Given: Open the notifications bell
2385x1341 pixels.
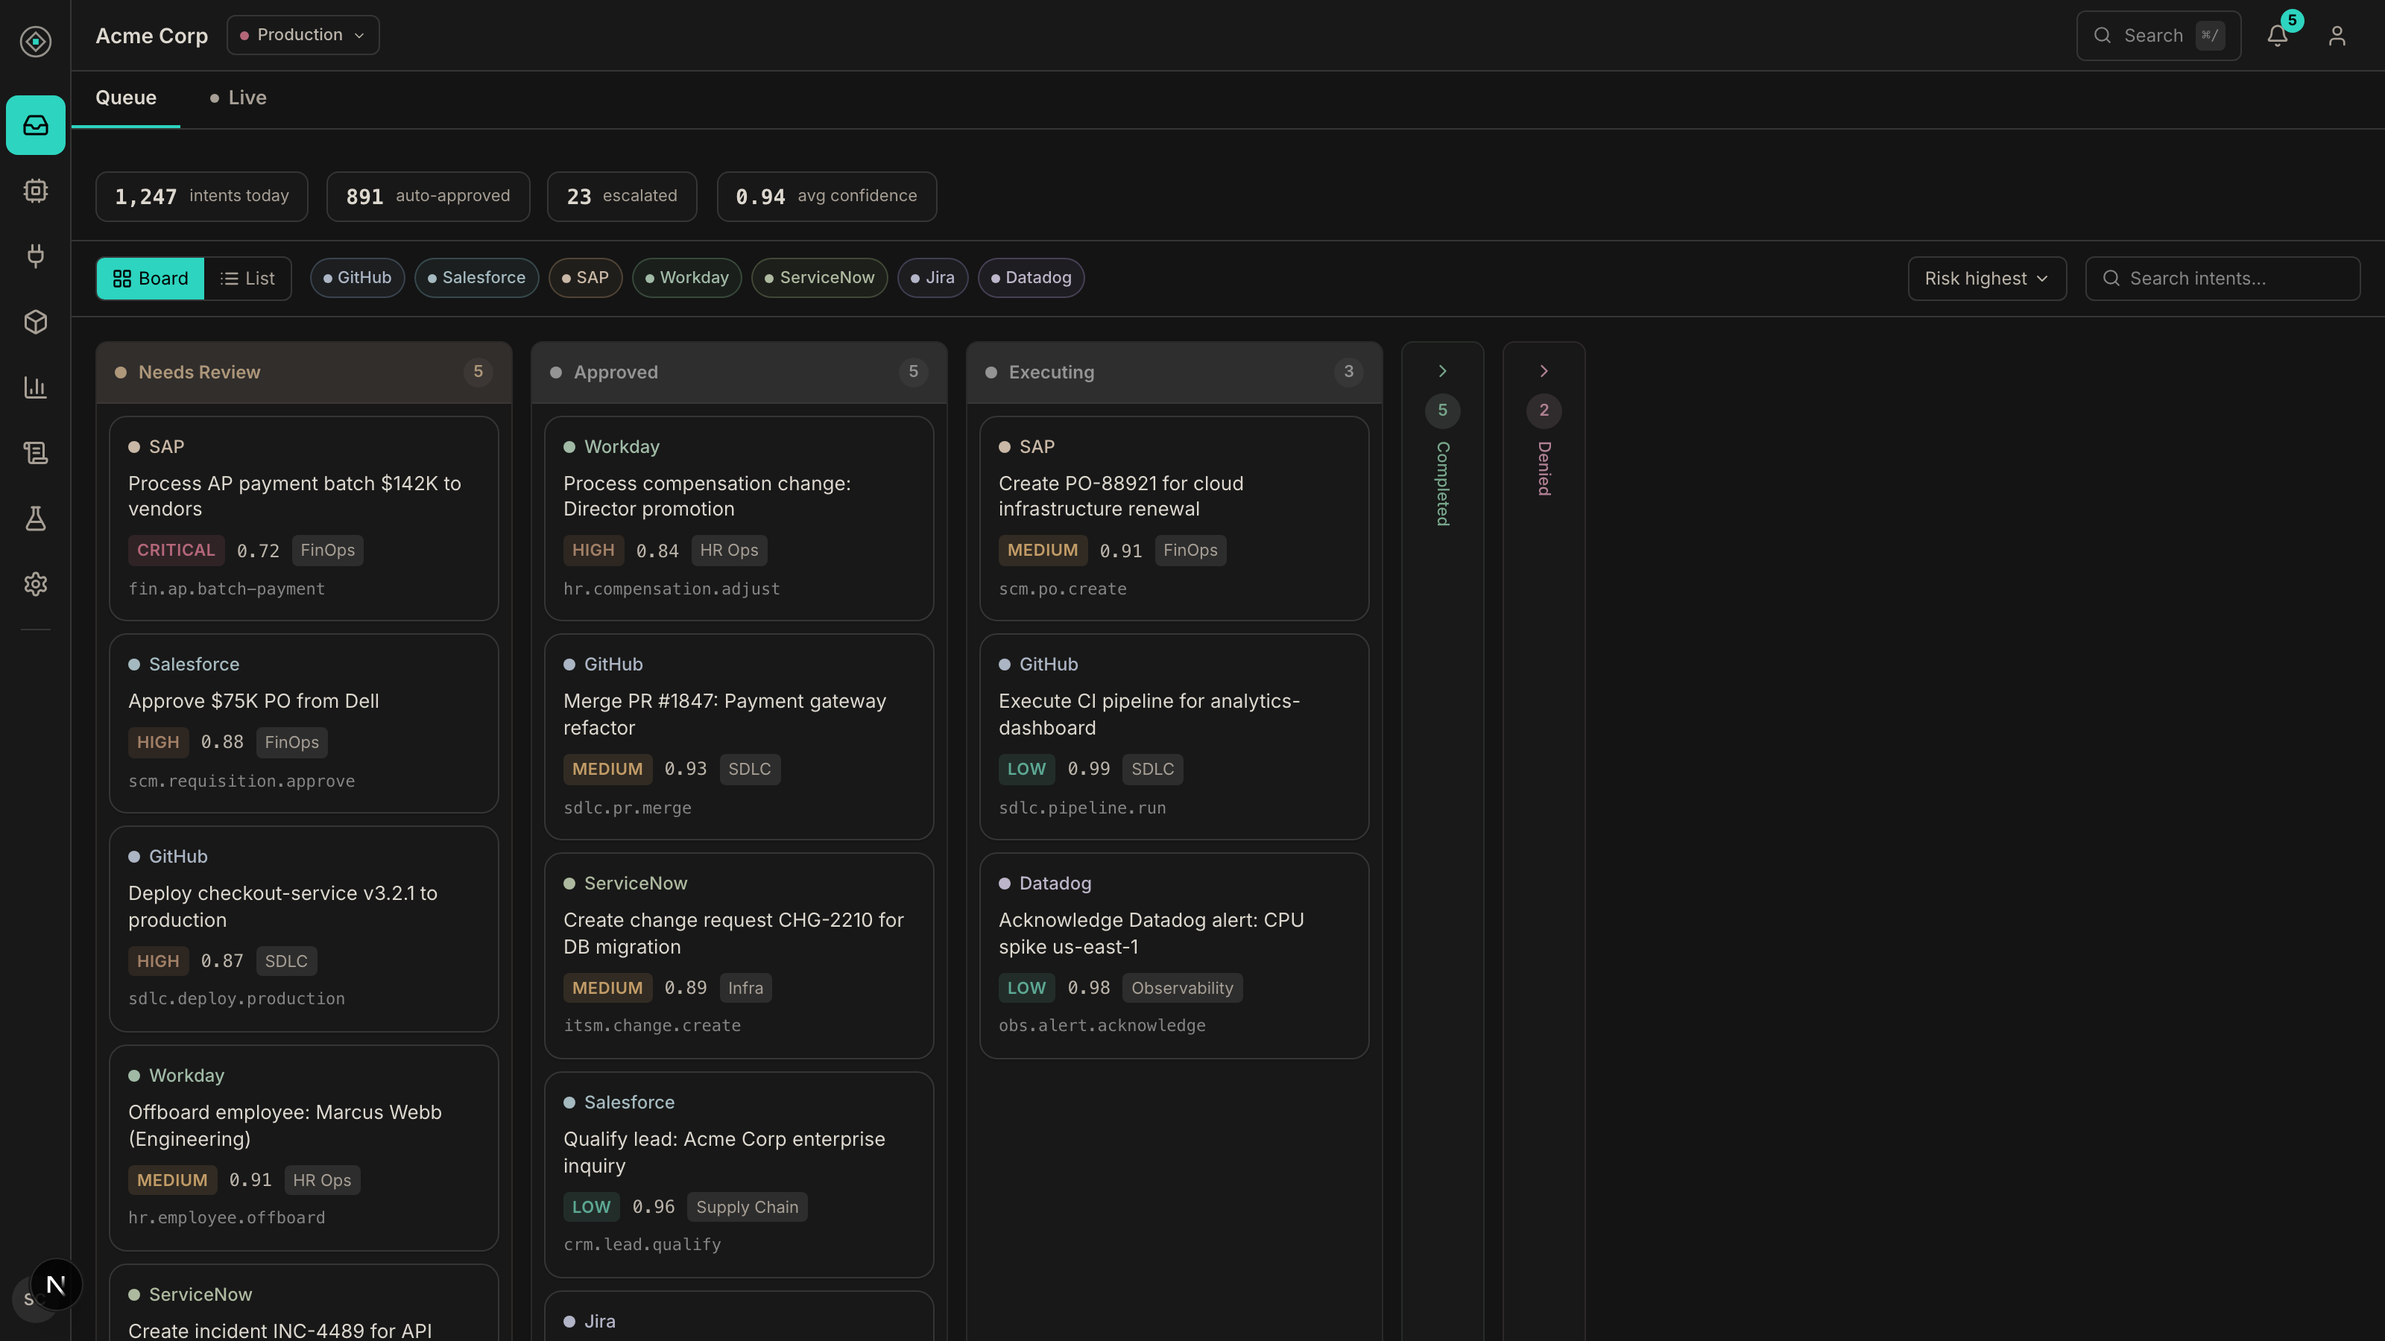Looking at the screenshot, I should 2278,35.
